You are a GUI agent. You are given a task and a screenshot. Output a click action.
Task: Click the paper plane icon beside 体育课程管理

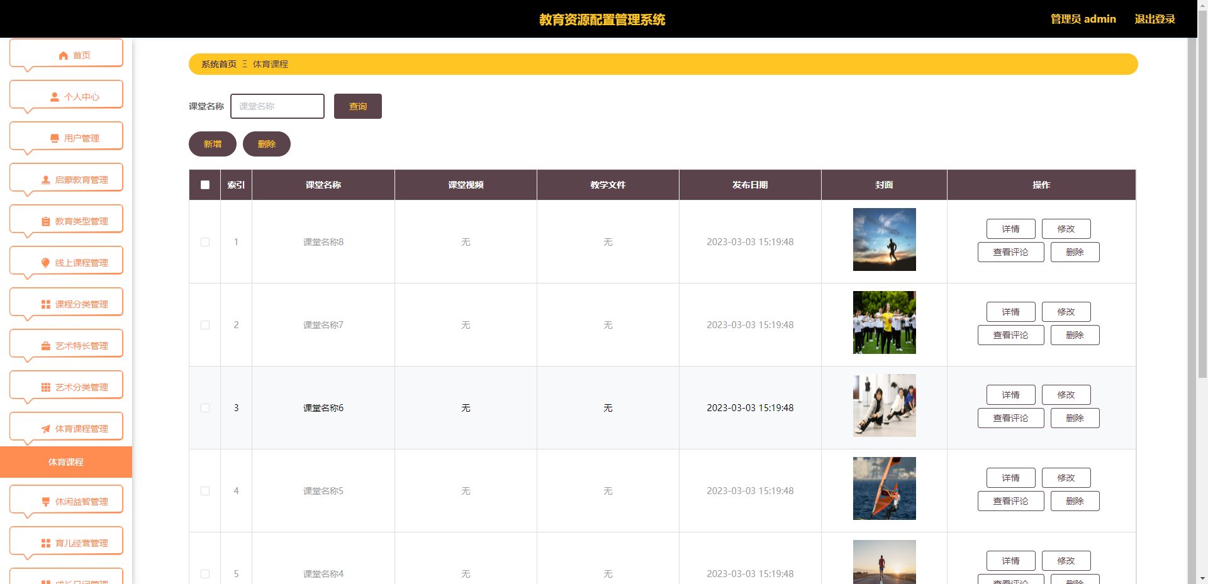tap(46, 429)
